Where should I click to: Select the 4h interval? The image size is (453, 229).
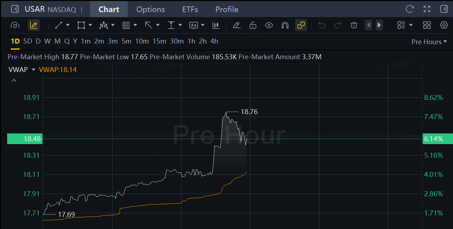click(x=214, y=41)
